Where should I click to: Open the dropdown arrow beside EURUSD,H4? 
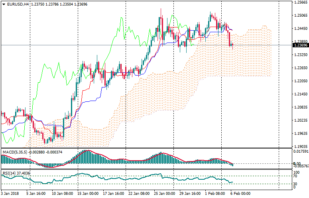click(x=4, y=4)
